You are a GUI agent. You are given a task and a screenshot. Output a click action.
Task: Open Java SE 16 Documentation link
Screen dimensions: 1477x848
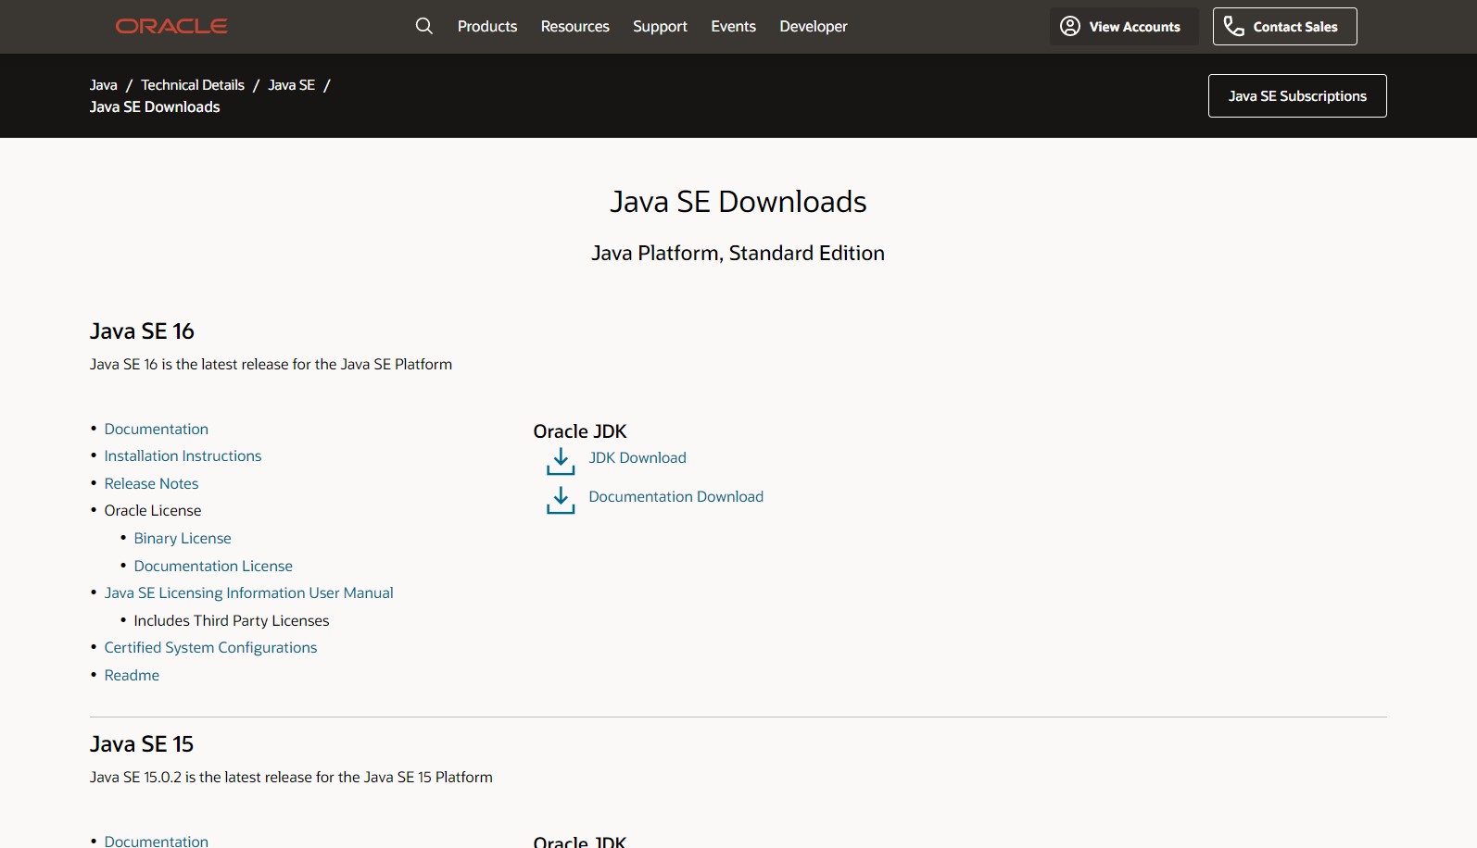(x=157, y=429)
